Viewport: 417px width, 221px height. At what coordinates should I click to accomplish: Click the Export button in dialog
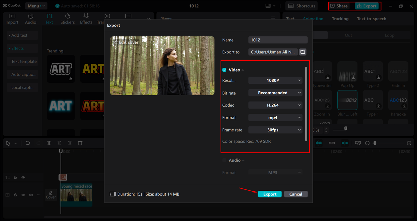(x=270, y=194)
